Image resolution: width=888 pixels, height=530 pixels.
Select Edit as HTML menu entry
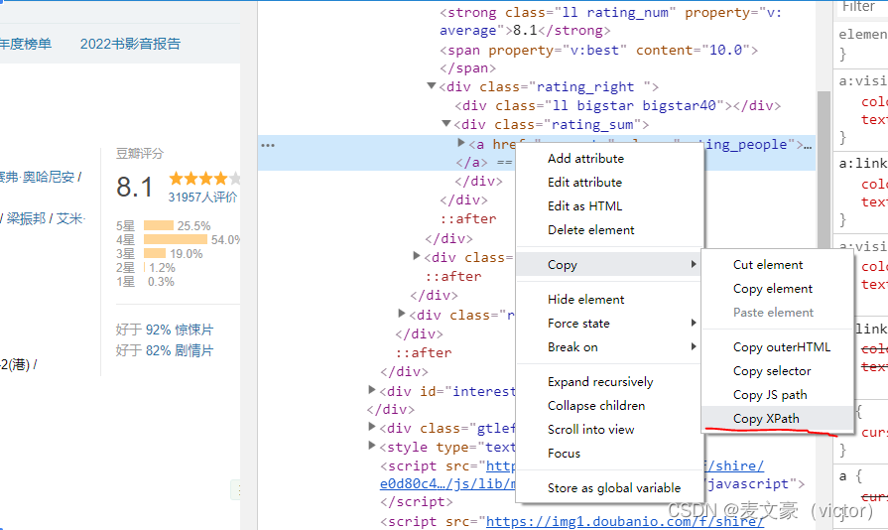[x=584, y=206]
